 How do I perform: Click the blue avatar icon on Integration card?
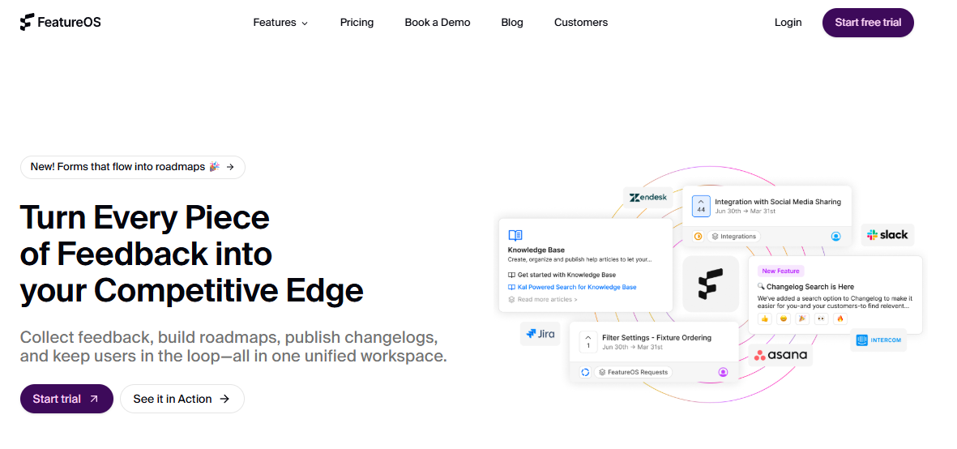(x=836, y=236)
